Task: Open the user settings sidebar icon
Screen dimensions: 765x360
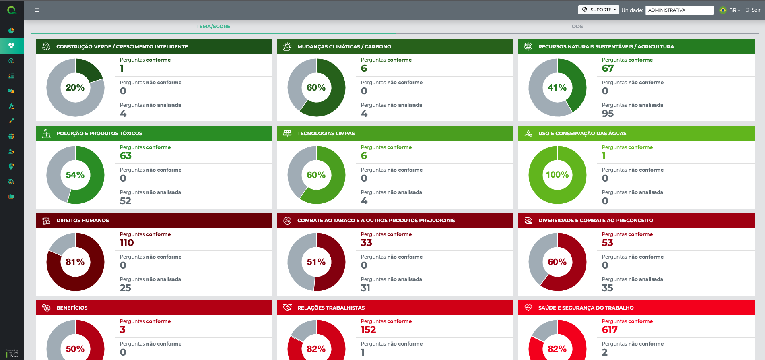Action: tap(11, 151)
